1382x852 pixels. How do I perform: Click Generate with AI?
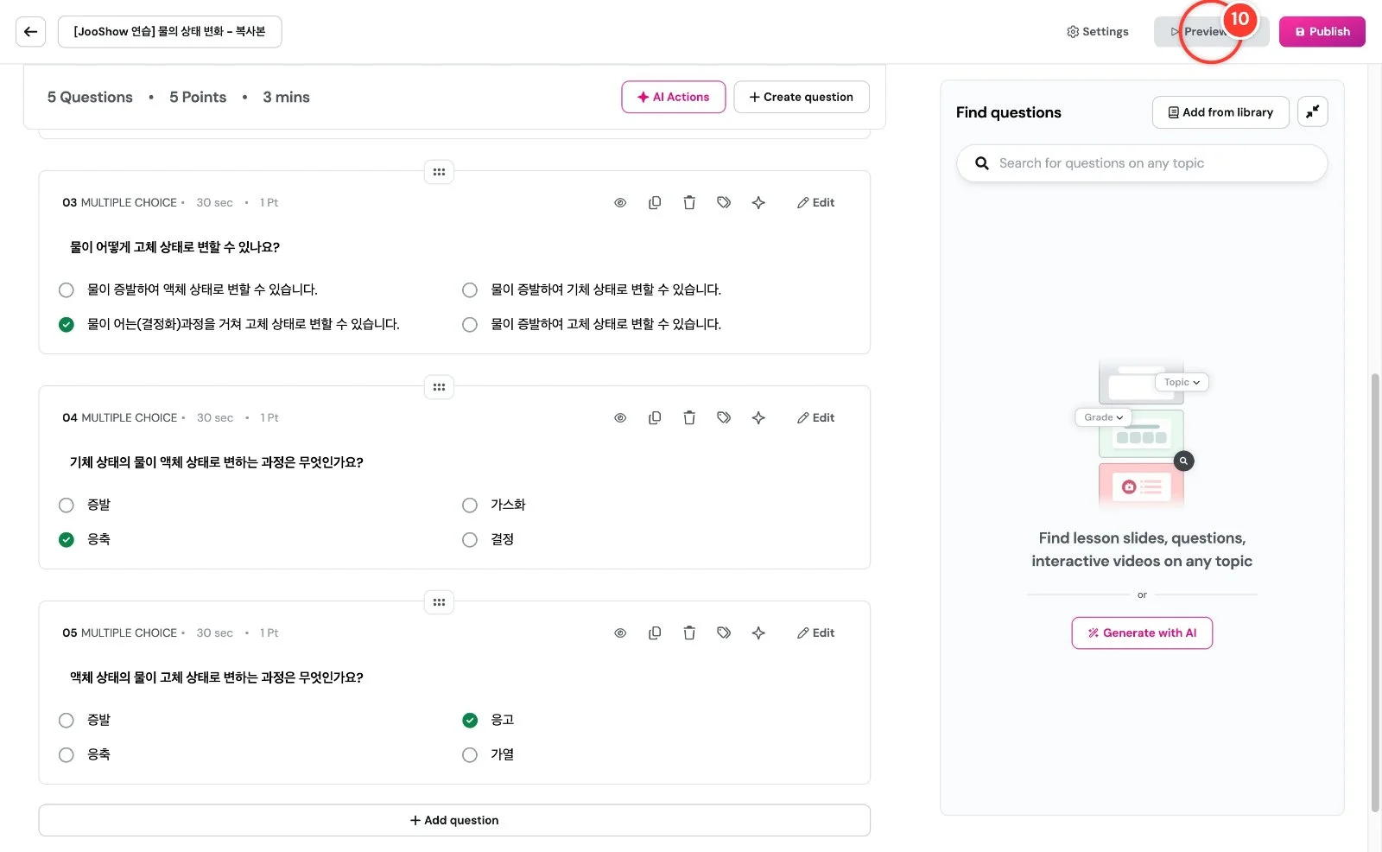[x=1142, y=633]
